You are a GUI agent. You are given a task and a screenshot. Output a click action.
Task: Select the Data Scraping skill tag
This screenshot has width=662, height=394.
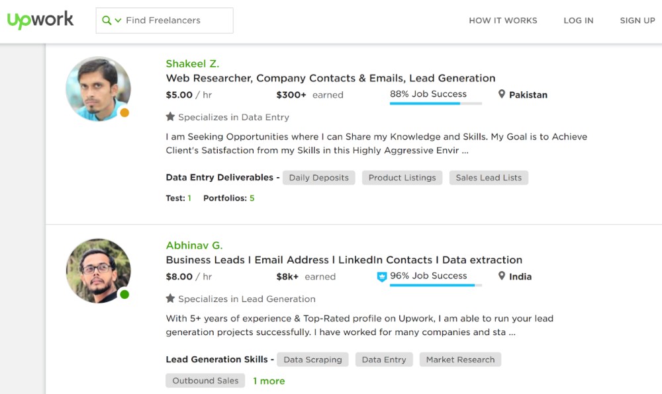coord(313,360)
